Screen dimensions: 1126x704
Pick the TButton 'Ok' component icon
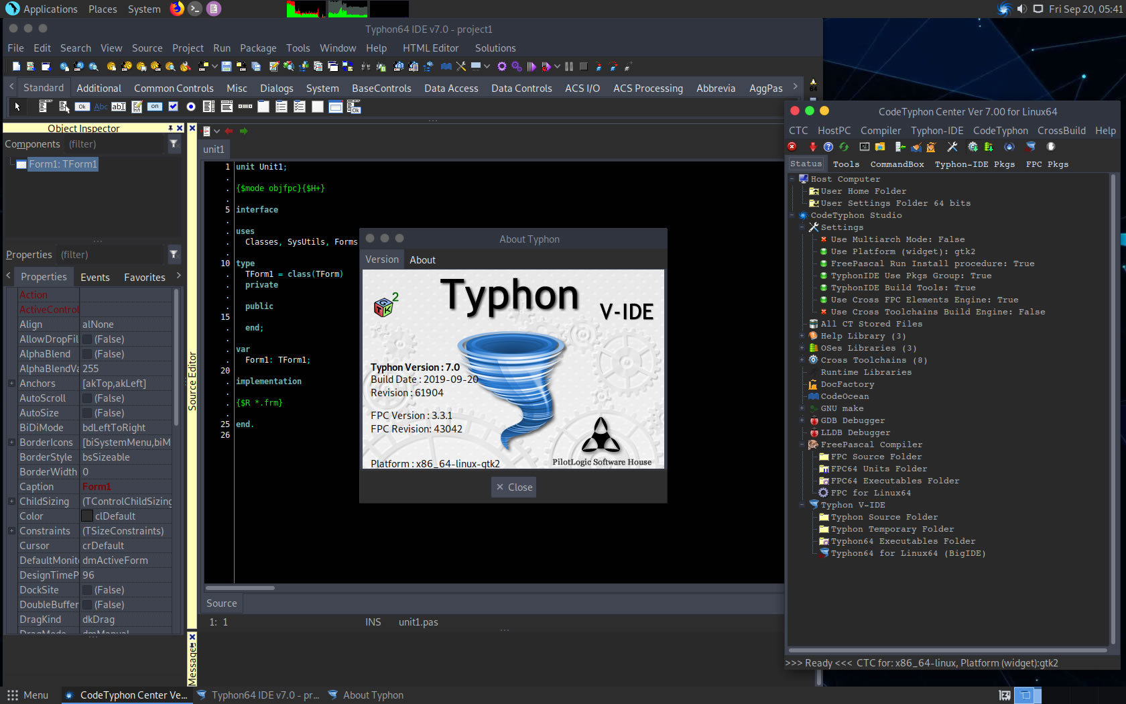(x=82, y=107)
